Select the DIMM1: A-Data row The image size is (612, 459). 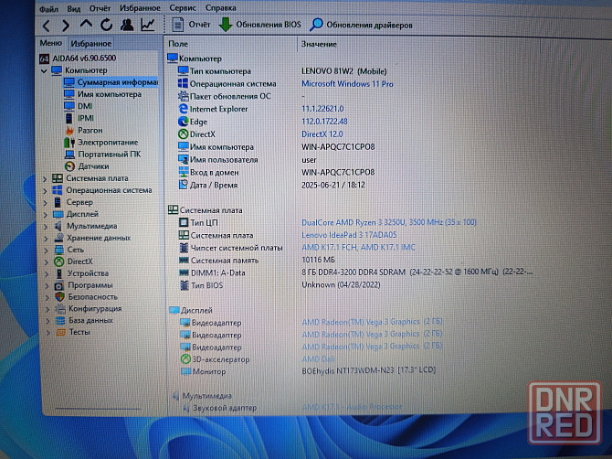click(x=355, y=272)
